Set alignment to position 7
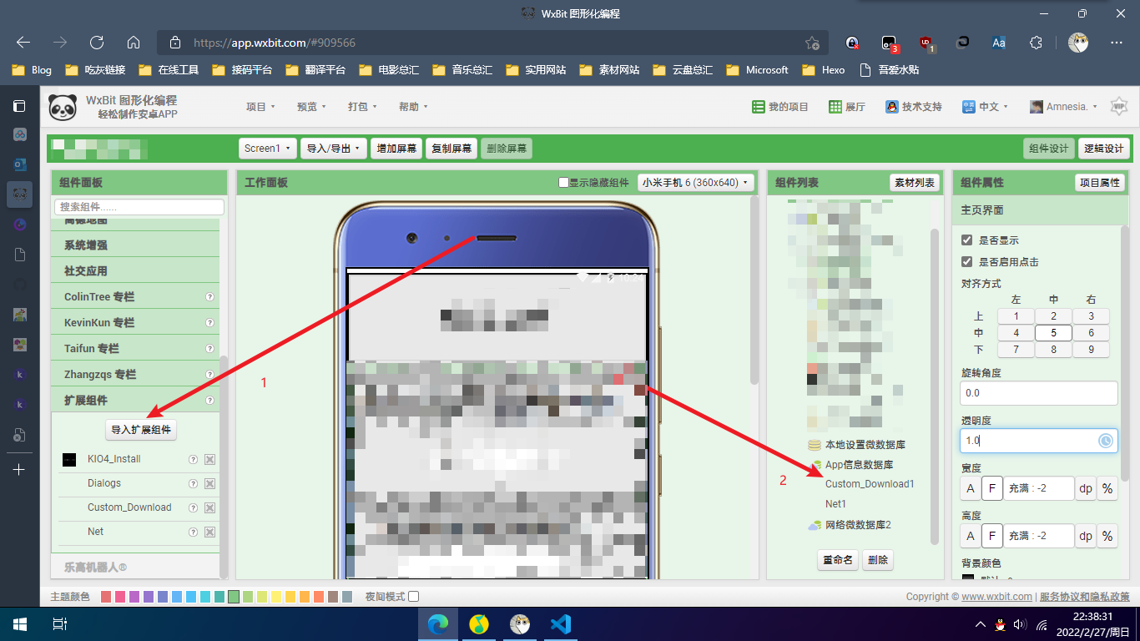Image resolution: width=1140 pixels, height=641 pixels. [x=1016, y=350]
